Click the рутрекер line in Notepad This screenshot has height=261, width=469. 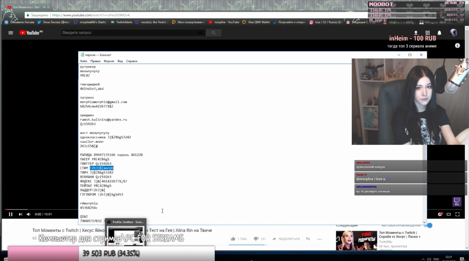click(x=88, y=66)
